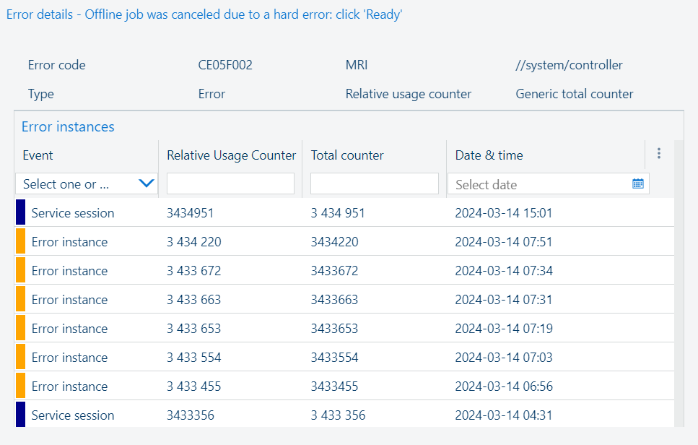Click the Total counter filter field
The width and height of the screenshot is (698, 445).
tap(374, 184)
